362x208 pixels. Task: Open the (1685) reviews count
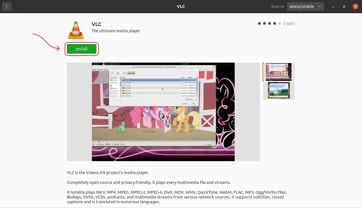click(289, 24)
